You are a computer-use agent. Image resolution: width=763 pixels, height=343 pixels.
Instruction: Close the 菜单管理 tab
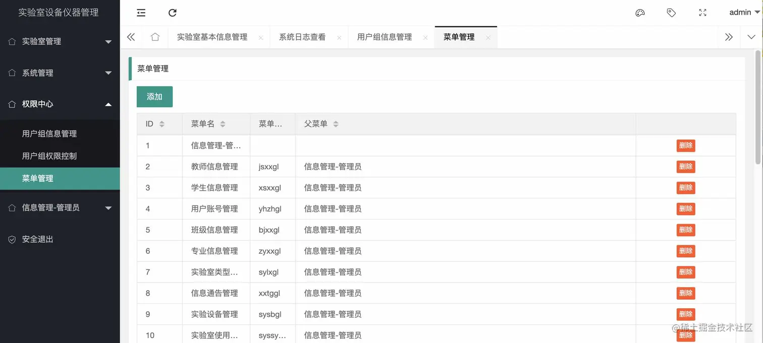[x=488, y=38]
